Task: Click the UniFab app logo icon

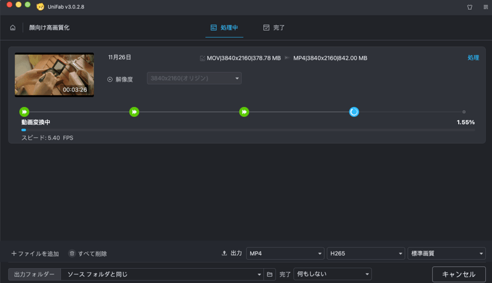Action: (x=41, y=7)
